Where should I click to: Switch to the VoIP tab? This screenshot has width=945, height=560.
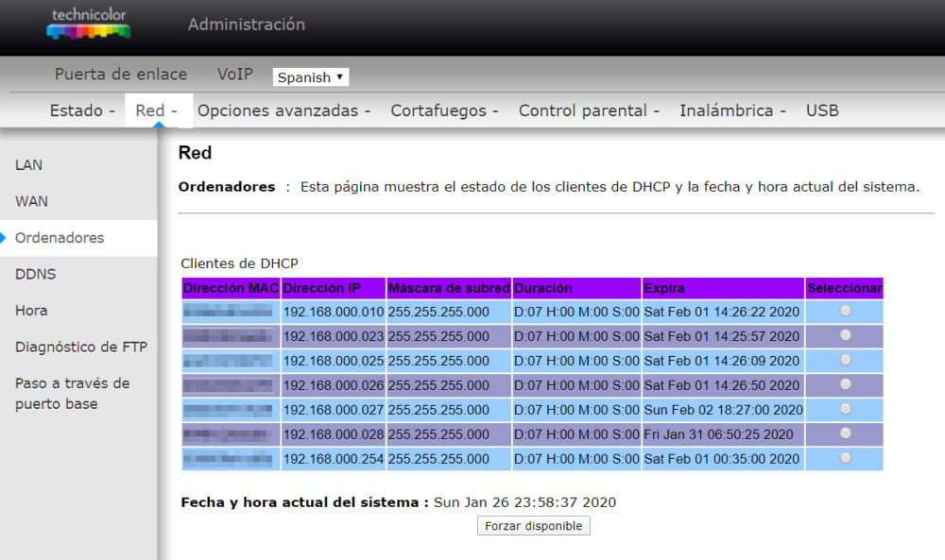click(x=234, y=74)
